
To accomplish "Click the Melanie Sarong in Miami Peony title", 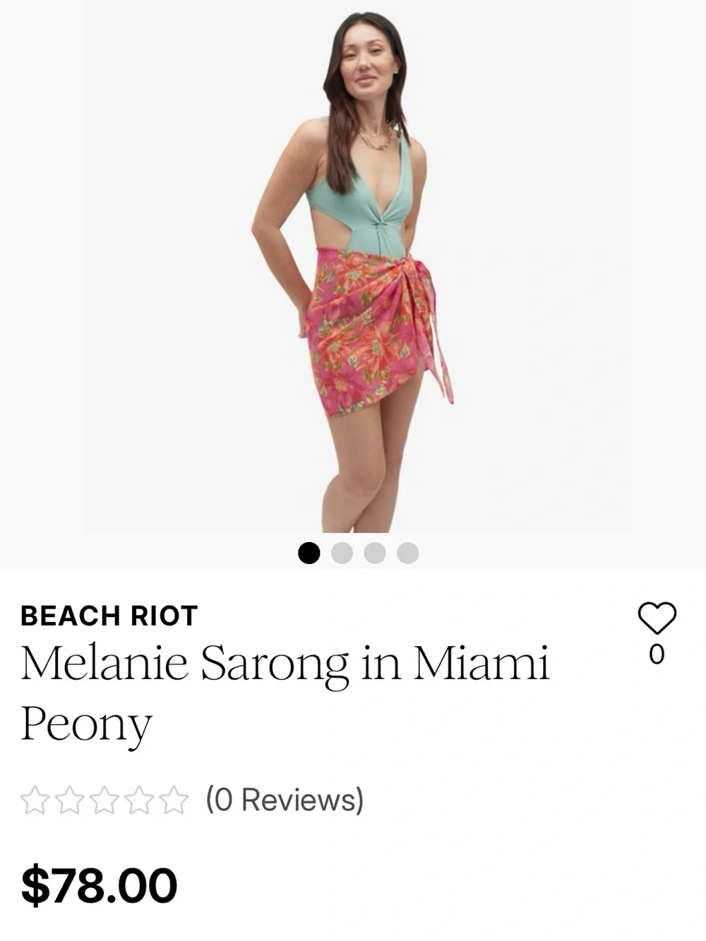I will (285, 694).
